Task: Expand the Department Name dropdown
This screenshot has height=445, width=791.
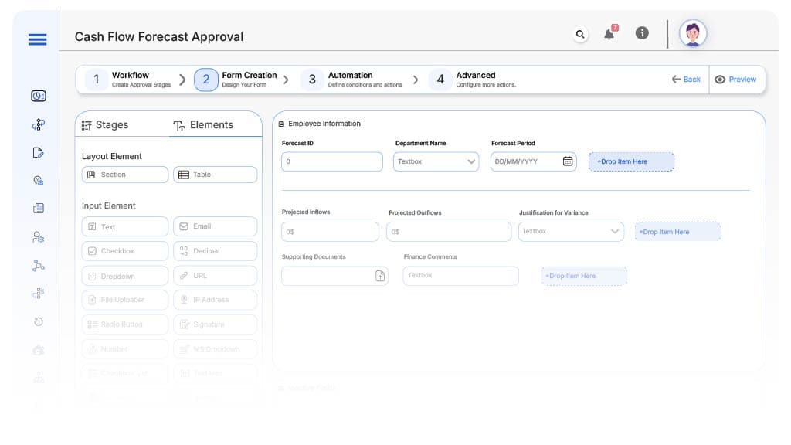Action: pyautogui.click(x=472, y=161)
